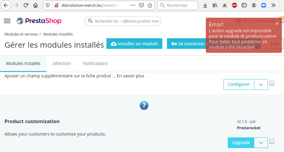Tick the checkbox beside the Configurer button
284x152 pixels.
pyautogui.click(x=272, y=83)
